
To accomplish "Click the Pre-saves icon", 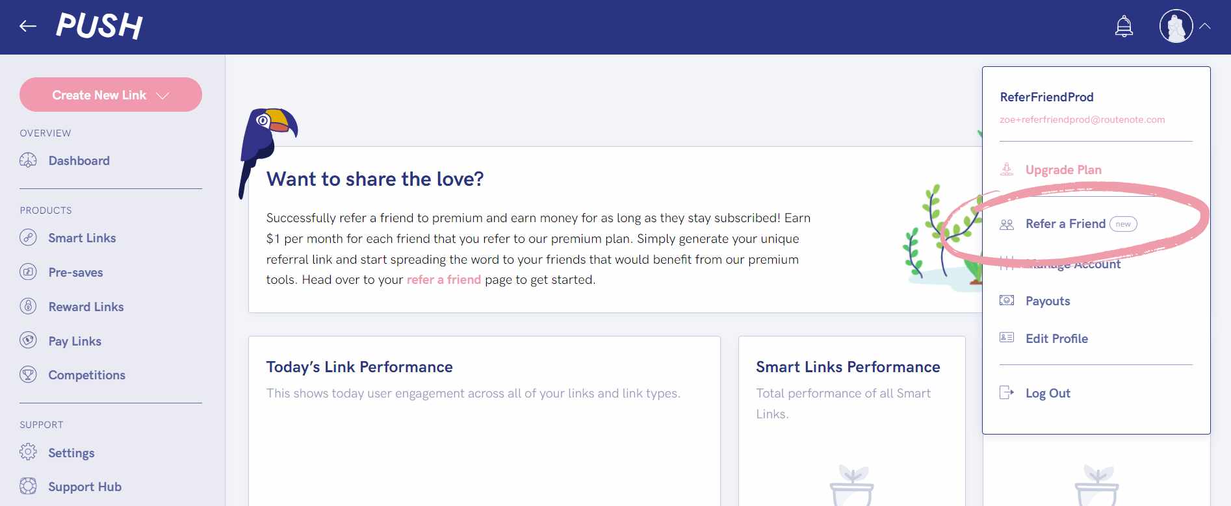I will 29,272.
